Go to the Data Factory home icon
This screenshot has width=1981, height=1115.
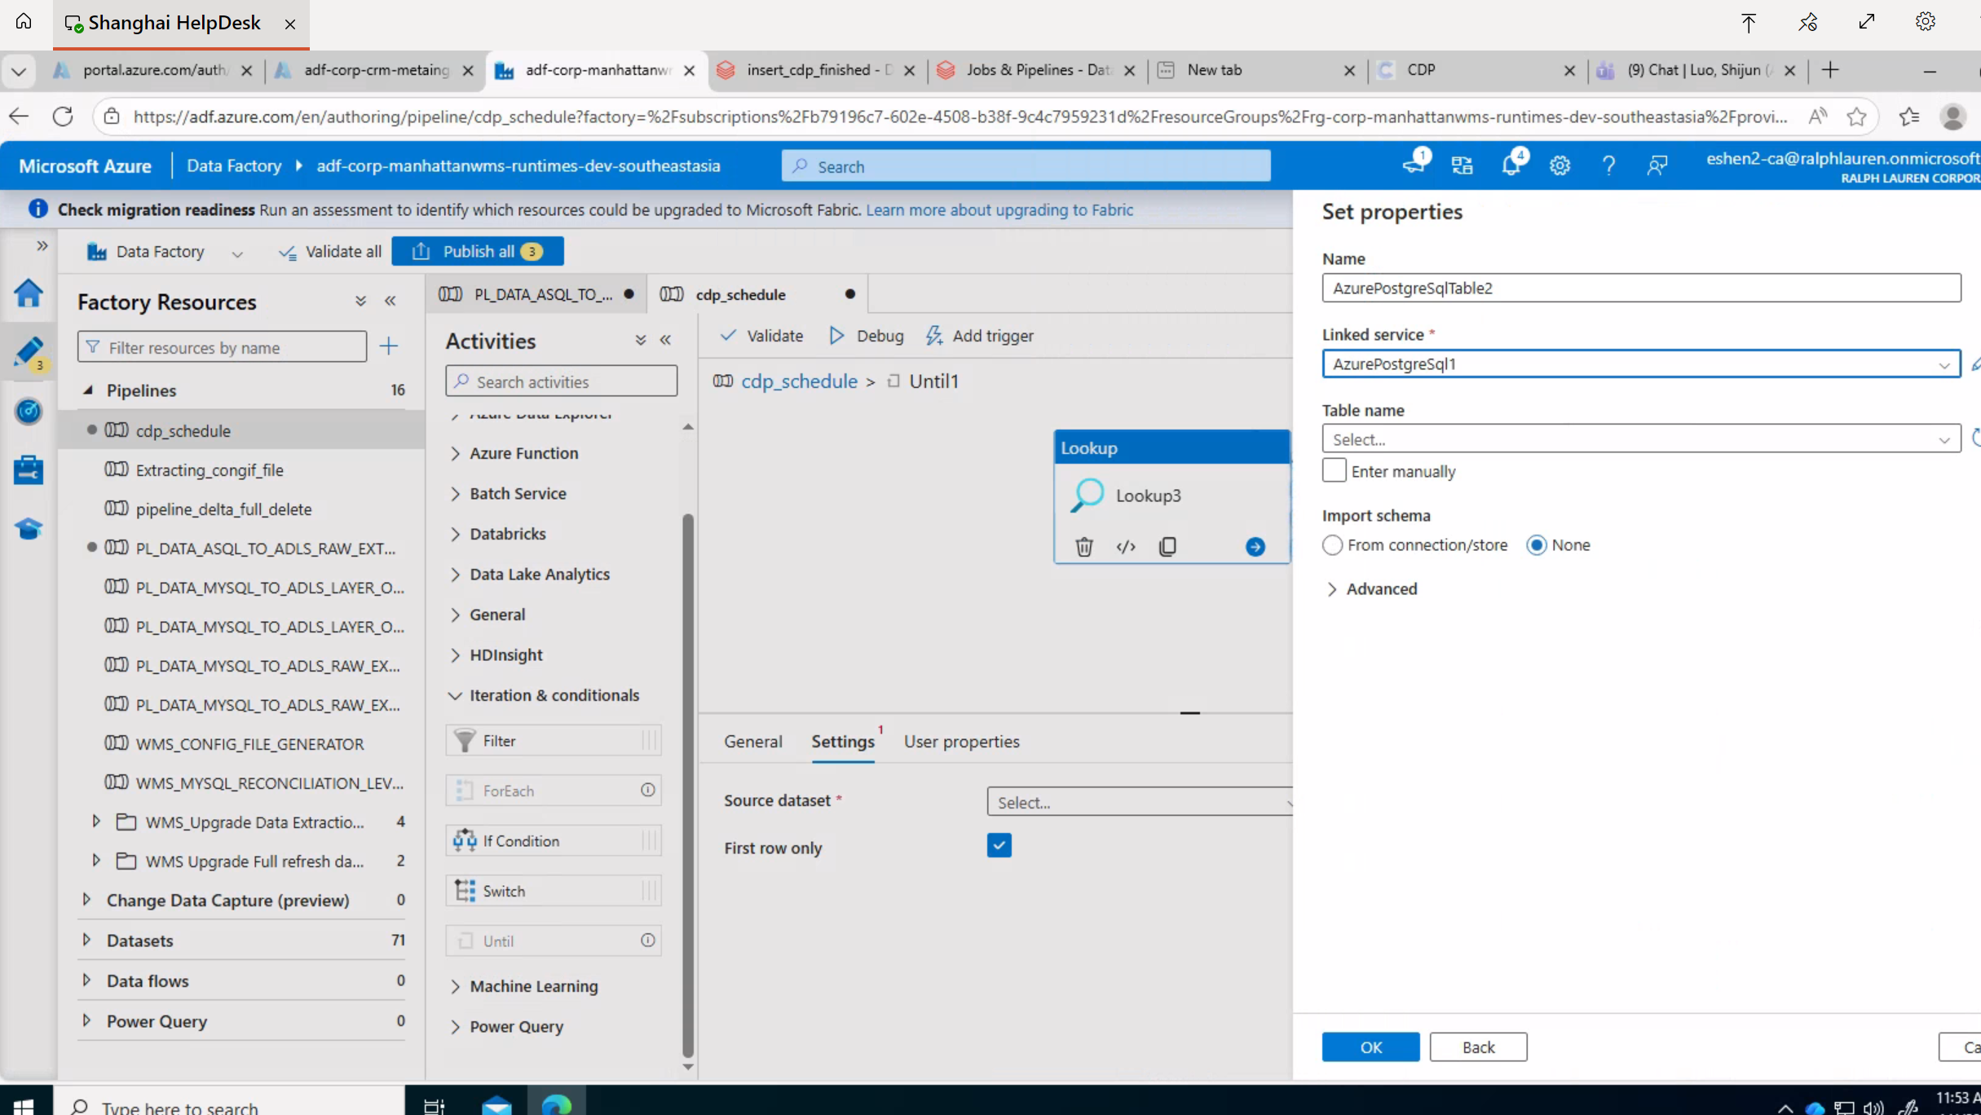[29, 293]
